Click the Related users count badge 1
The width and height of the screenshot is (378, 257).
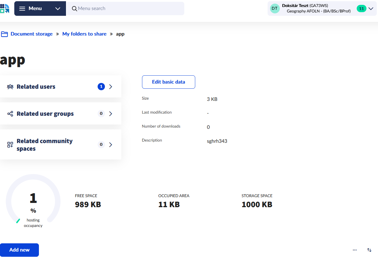pos(101,87)
